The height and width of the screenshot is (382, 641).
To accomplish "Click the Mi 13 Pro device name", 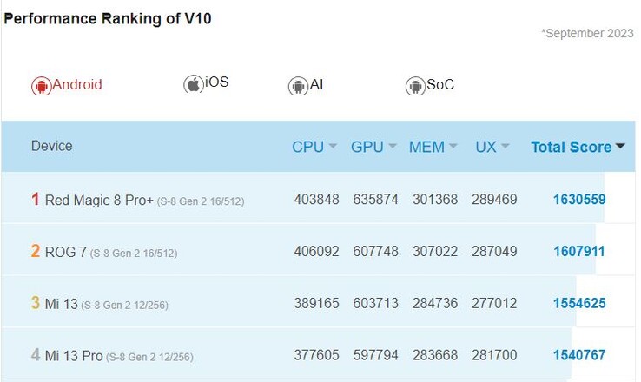I will coord(74,356).
